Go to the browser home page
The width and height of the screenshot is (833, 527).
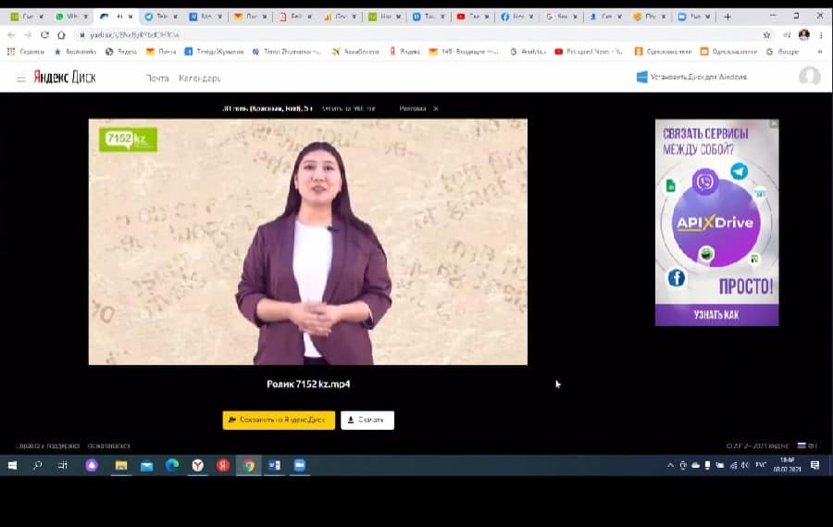(x=62, y=35)
